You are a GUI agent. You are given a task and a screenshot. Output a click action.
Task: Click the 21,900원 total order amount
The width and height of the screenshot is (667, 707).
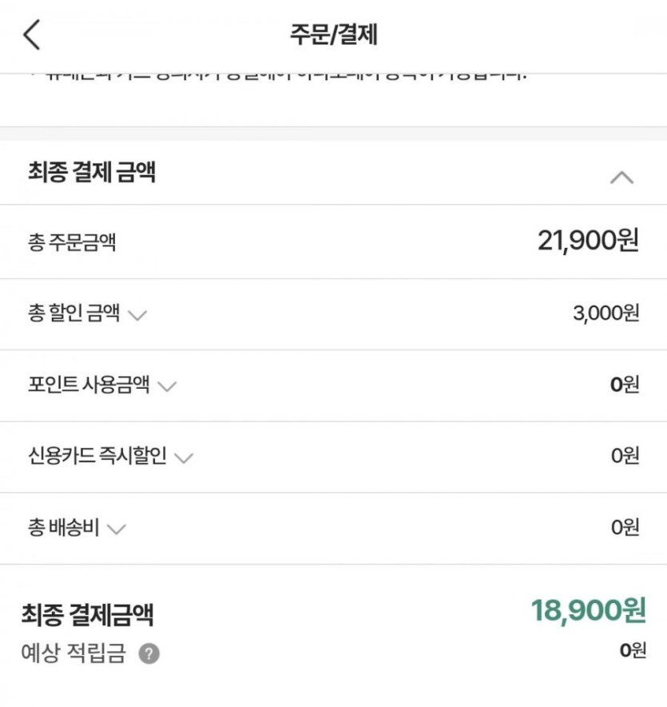[588, 241]
